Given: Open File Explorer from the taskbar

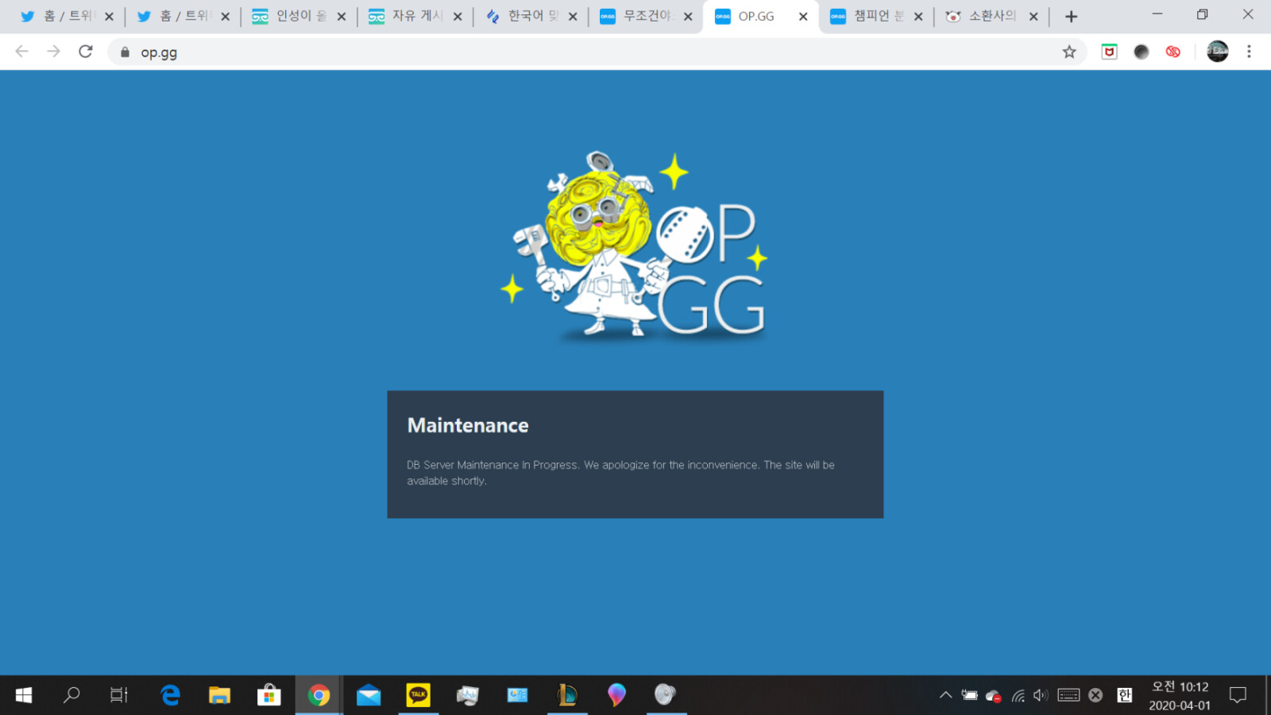Looking at the screenshot, I should coord(219,695).
